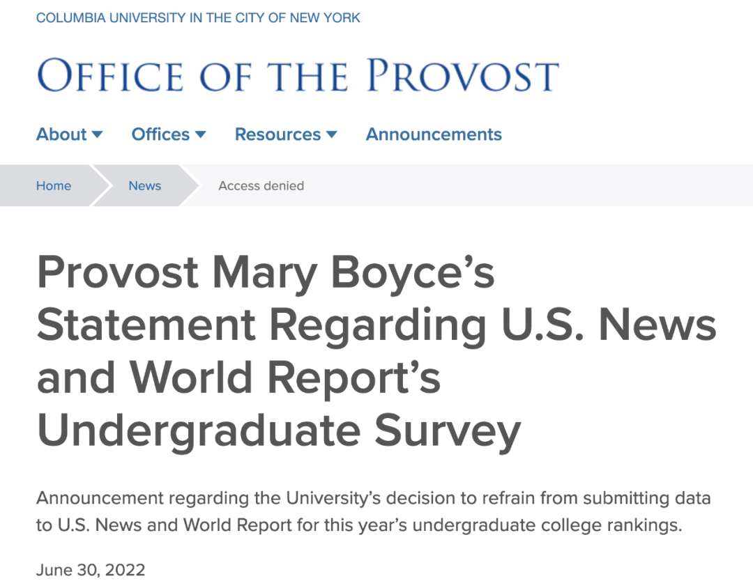Click the Columbia University header link
This screenshot has width=753, height=588.
click(198, 18)
